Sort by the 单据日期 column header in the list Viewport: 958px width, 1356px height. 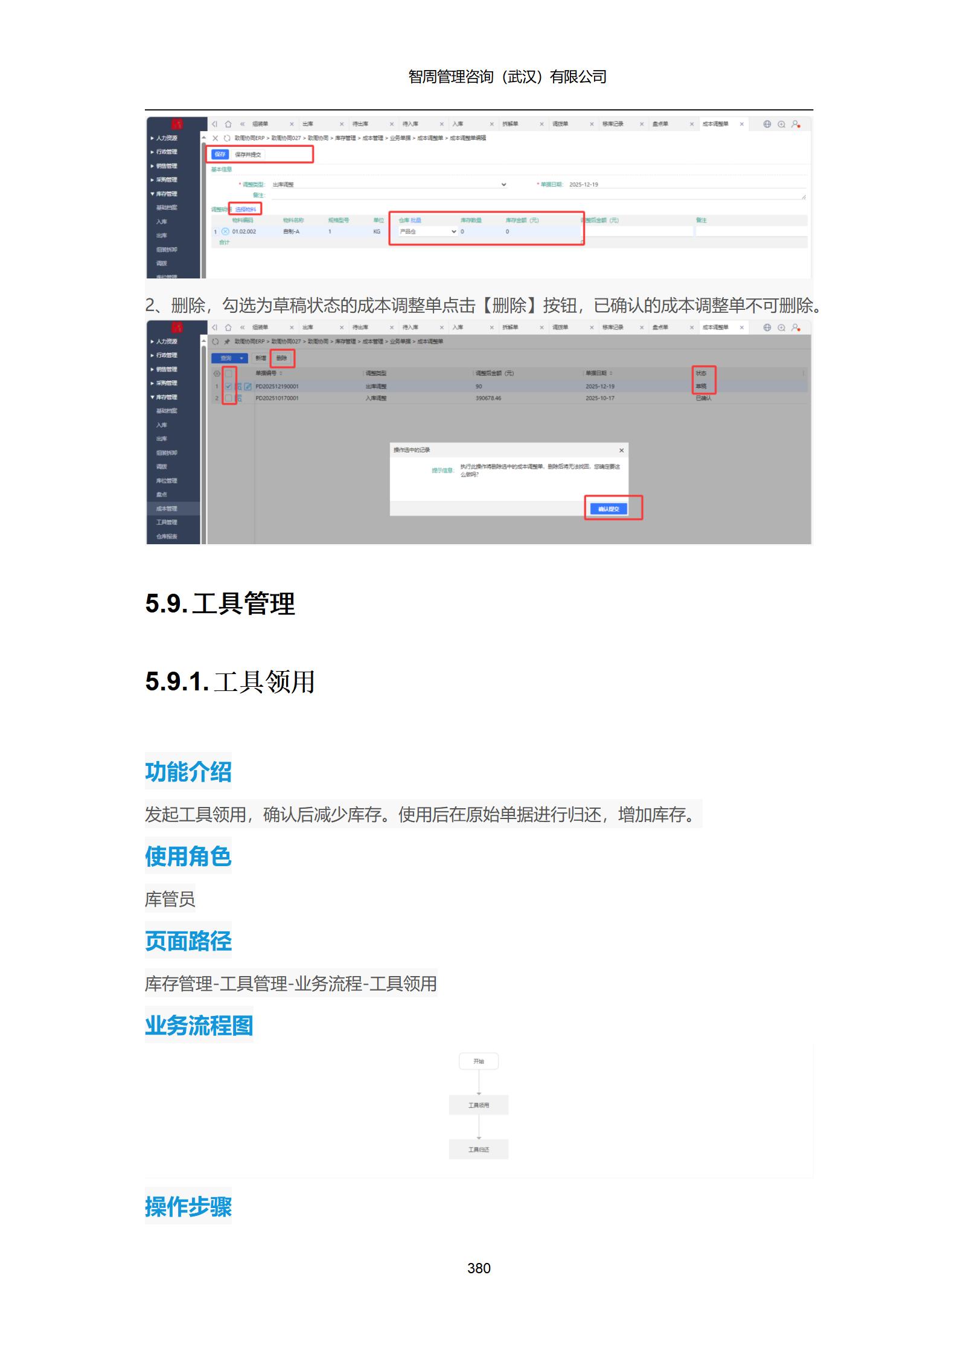(x=599, y=374)
